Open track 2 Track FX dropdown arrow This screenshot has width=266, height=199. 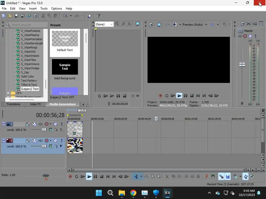pos(50,140)
